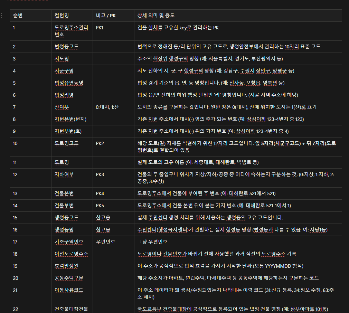This screenshot has height=313, width=349.
Task: Select the '비고 / PK' header cell
Action: pos(113,16)
